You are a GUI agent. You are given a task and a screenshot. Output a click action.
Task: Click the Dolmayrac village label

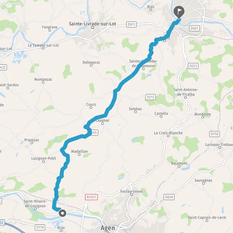(x=91, y=62)
